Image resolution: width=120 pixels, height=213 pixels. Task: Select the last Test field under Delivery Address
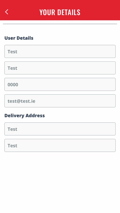click(x=60, y=145)
